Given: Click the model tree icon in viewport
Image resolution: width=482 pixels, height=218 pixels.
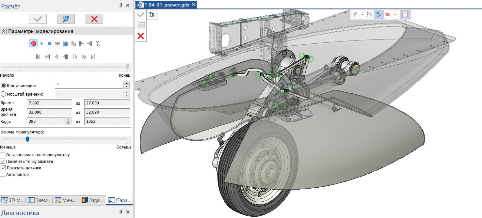Looking at the screenshot, I should click(x=152, y=14).
